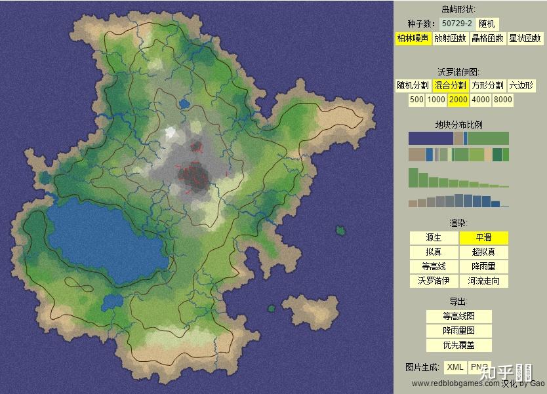This screenshot has width=547, height=394.
Task: Click the 优先覆盖 export option
Action: [459, 345]
